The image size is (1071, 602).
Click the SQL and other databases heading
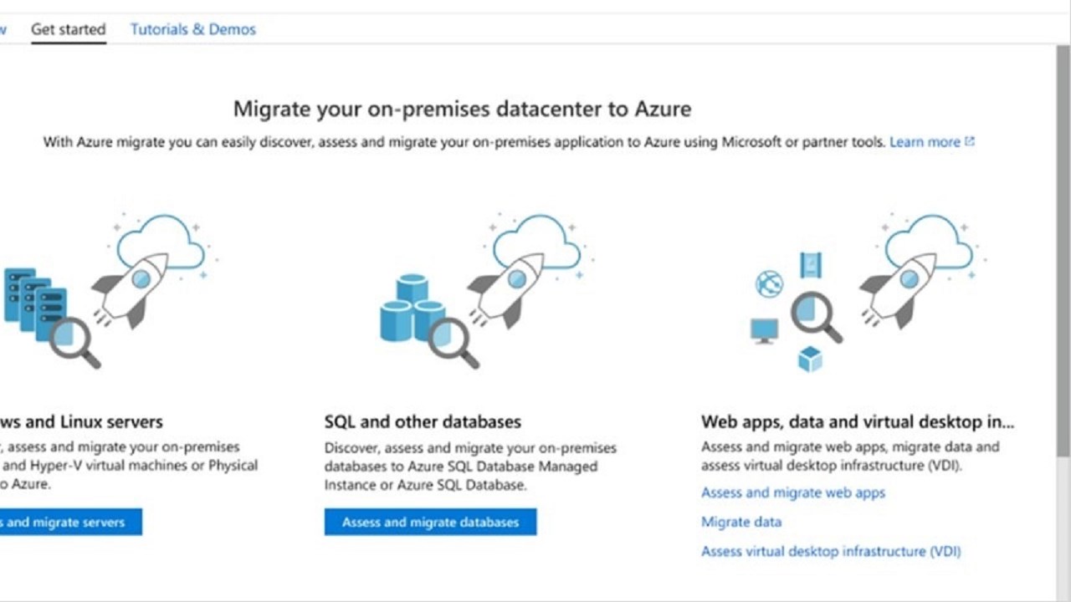tap(423, 421)
